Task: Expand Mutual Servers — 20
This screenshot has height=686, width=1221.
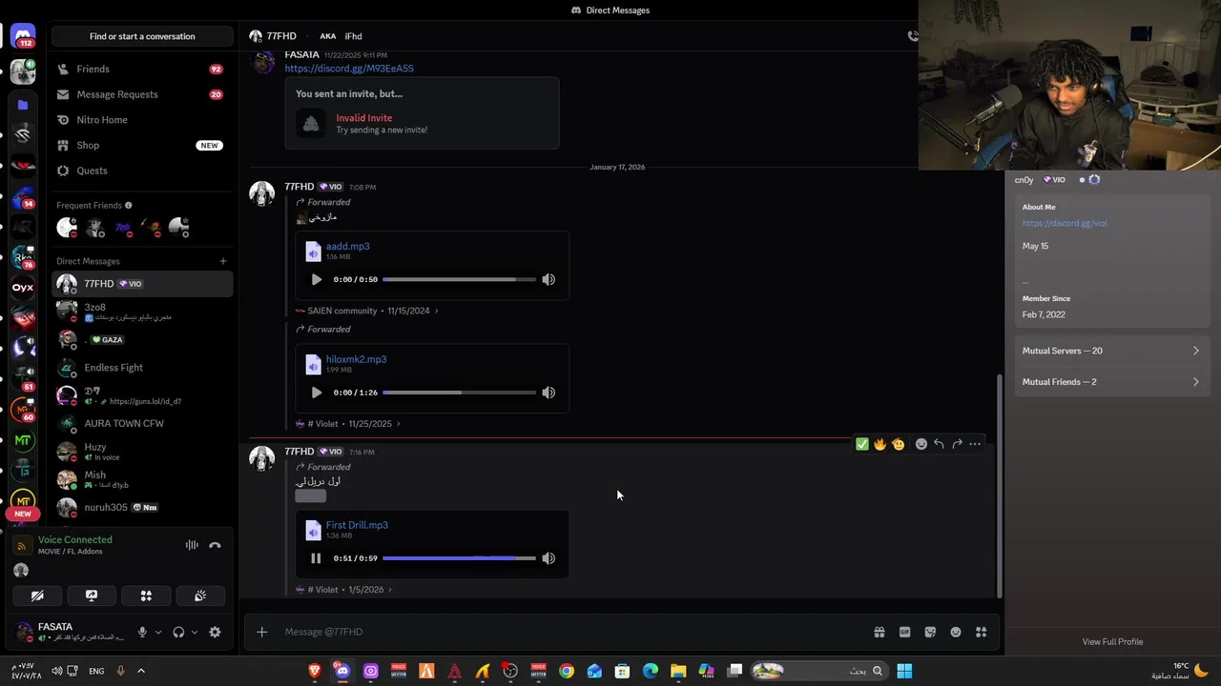Action: tap(1112, 351)
